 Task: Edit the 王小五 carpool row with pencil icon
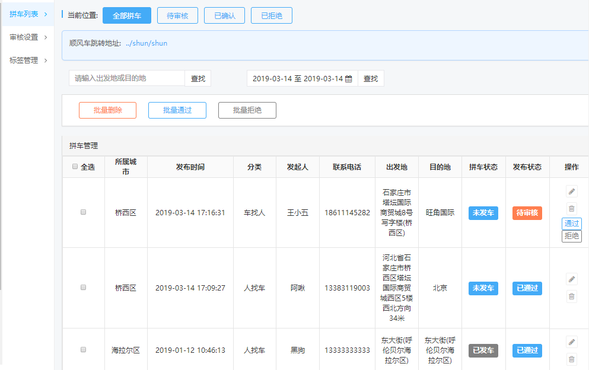point(571,191)
